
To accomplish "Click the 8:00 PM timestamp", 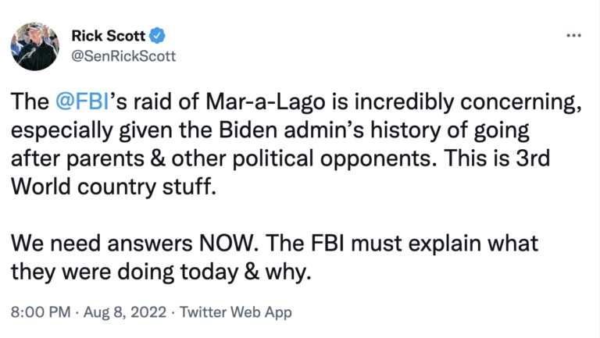I will click(x=40, y=312).
